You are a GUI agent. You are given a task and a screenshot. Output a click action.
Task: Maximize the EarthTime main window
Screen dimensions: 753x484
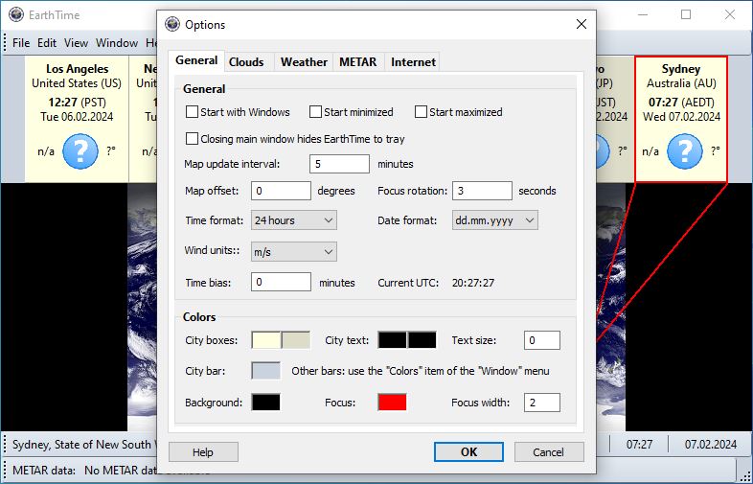686,15
